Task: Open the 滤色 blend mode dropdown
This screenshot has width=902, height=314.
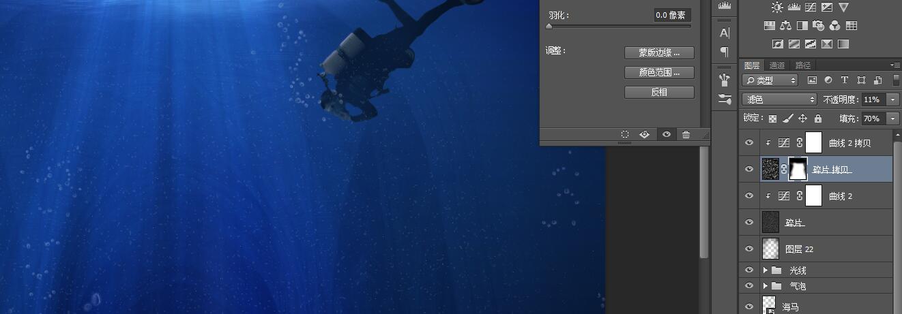Action: (779, 99)
